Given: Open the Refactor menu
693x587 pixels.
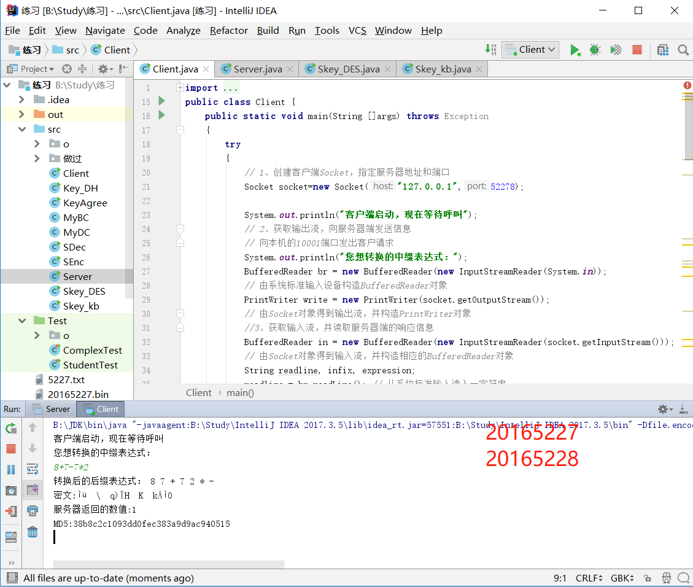Looking at the screenshot, I should pos(228,31).
